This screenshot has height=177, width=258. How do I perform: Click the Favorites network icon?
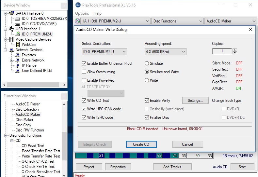18,55
